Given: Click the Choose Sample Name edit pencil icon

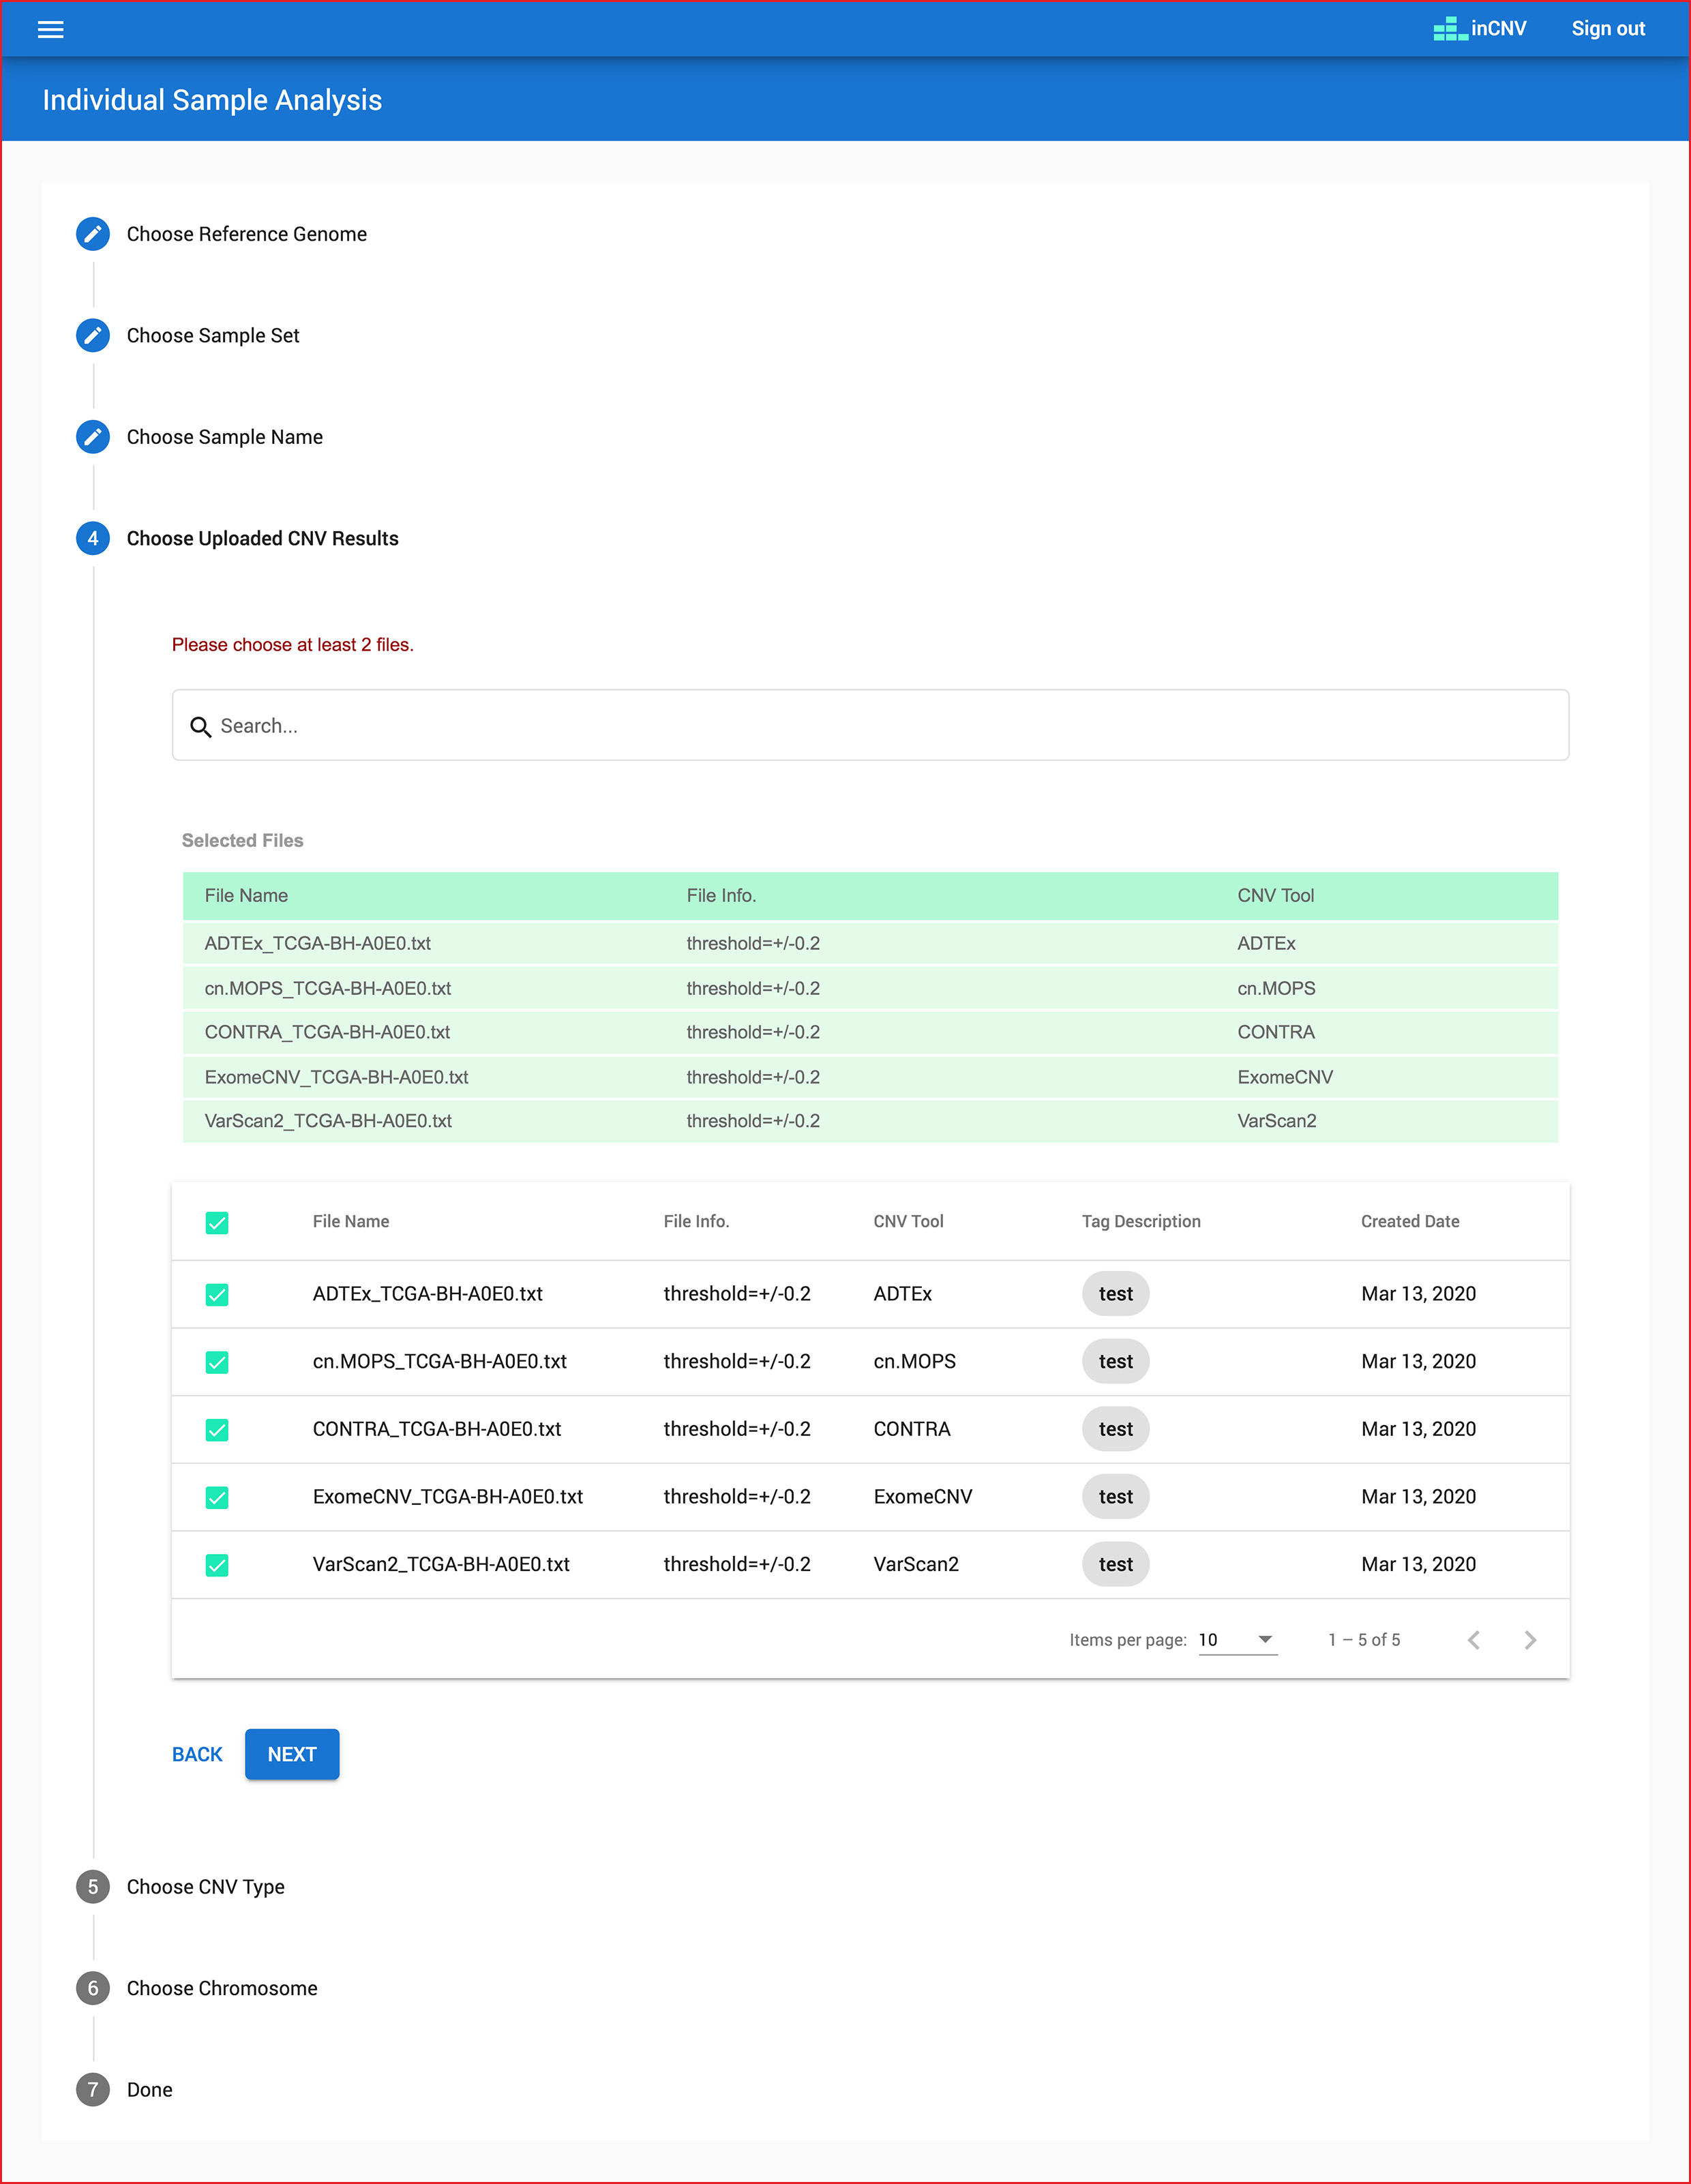Looking at the screenshot, I should [93, 437].
